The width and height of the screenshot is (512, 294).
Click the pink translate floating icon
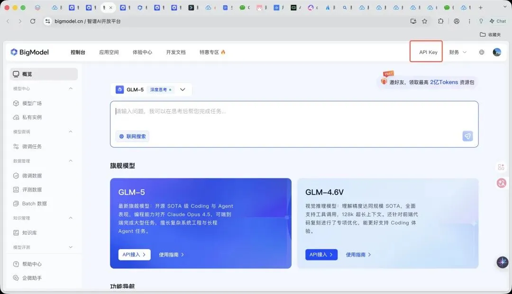click(x=502, y=183)
